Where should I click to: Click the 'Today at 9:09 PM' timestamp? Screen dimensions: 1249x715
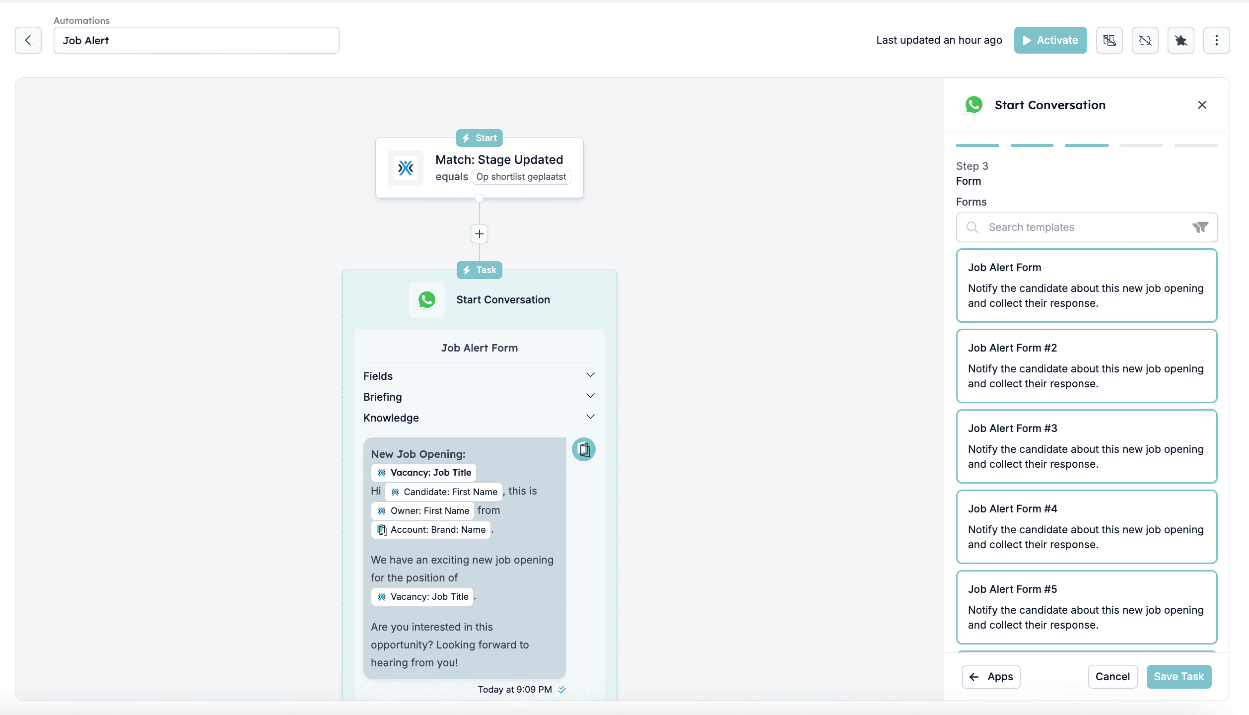pos(515,690)
